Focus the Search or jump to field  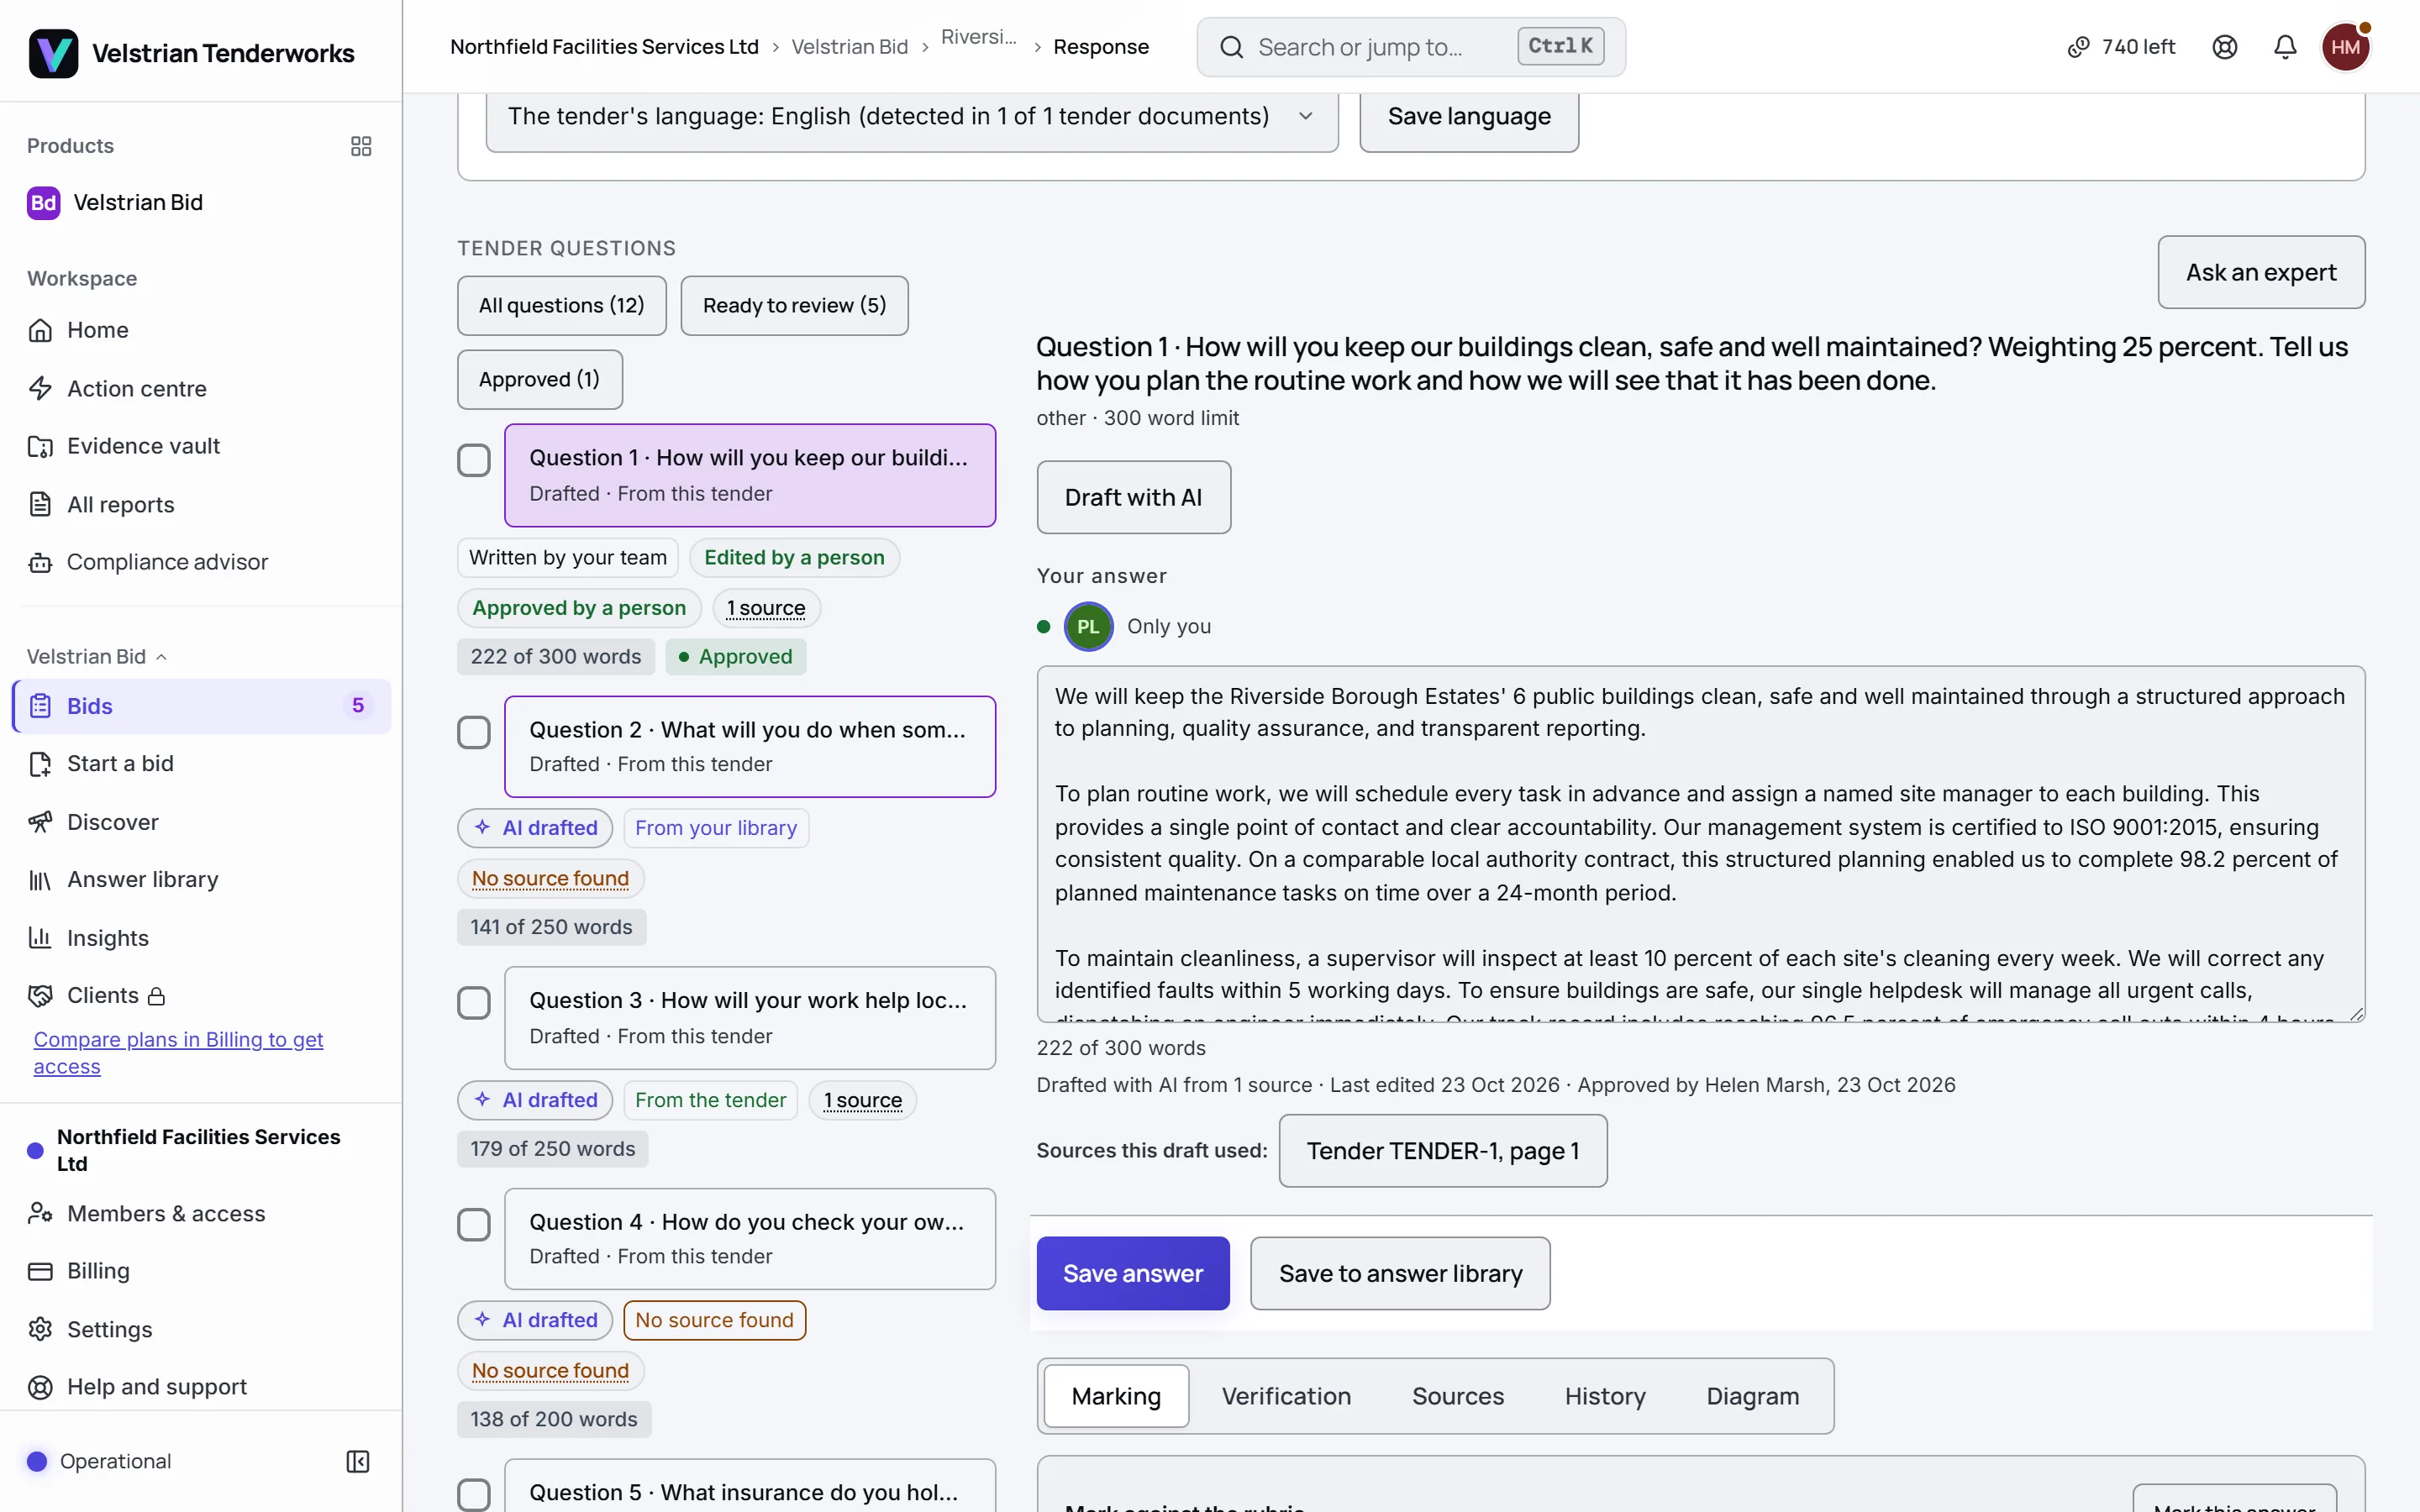[x=1411, y=47]
